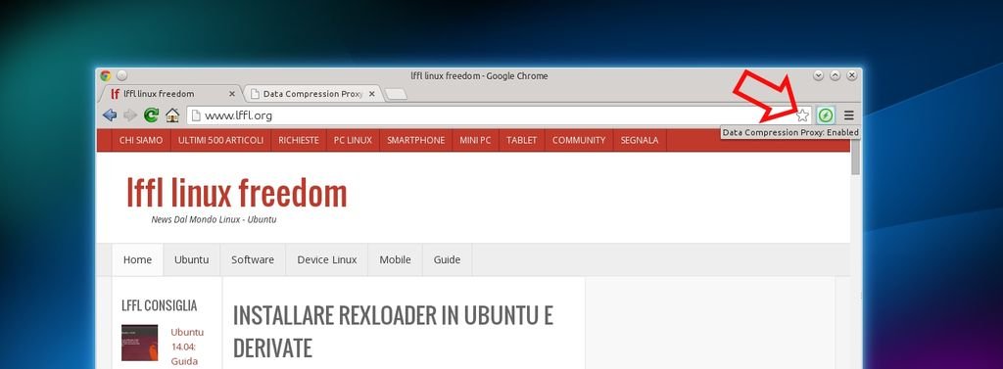Screen dimensions: 1003x369
Task: Close the Chrome window
Action: (x=851, y=75)
